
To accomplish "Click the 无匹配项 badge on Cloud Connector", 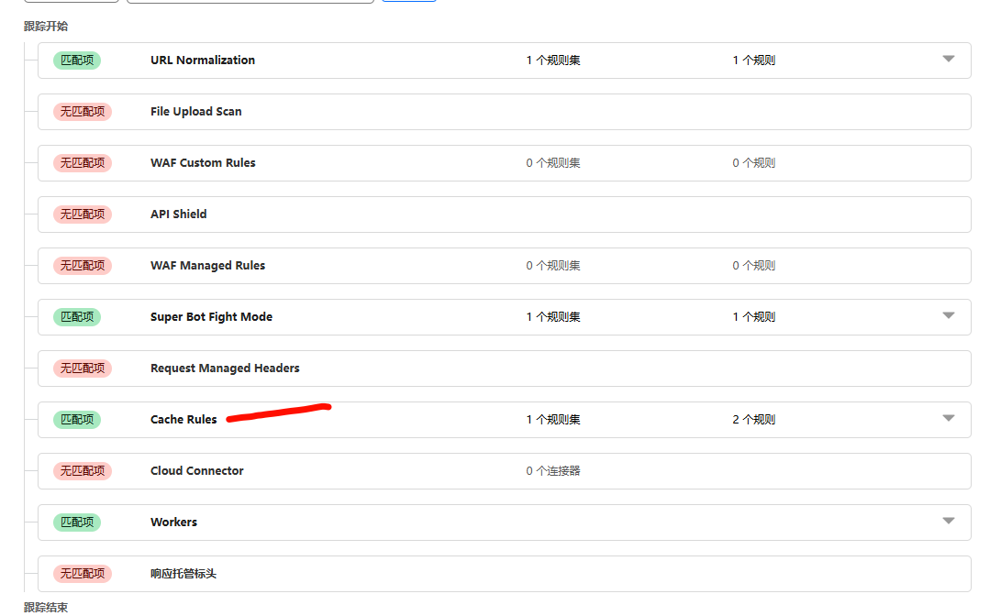I will pyautogui.click(x=83, y=470).
